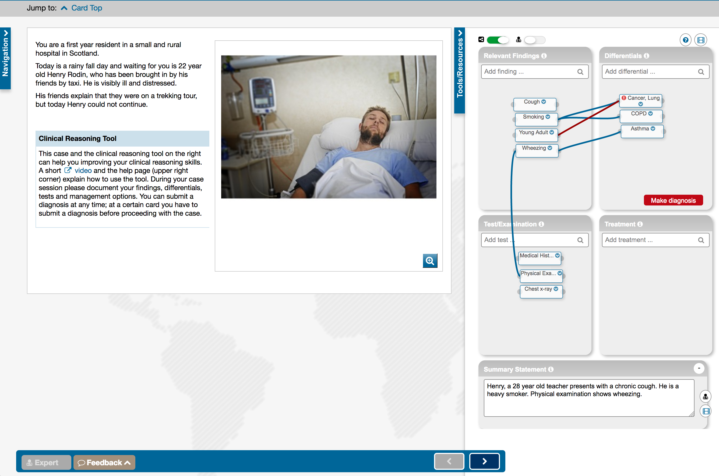Click info icon next to Relevant Findings
The width and height of the screenshot is (719, 476).
click(544, 56)
